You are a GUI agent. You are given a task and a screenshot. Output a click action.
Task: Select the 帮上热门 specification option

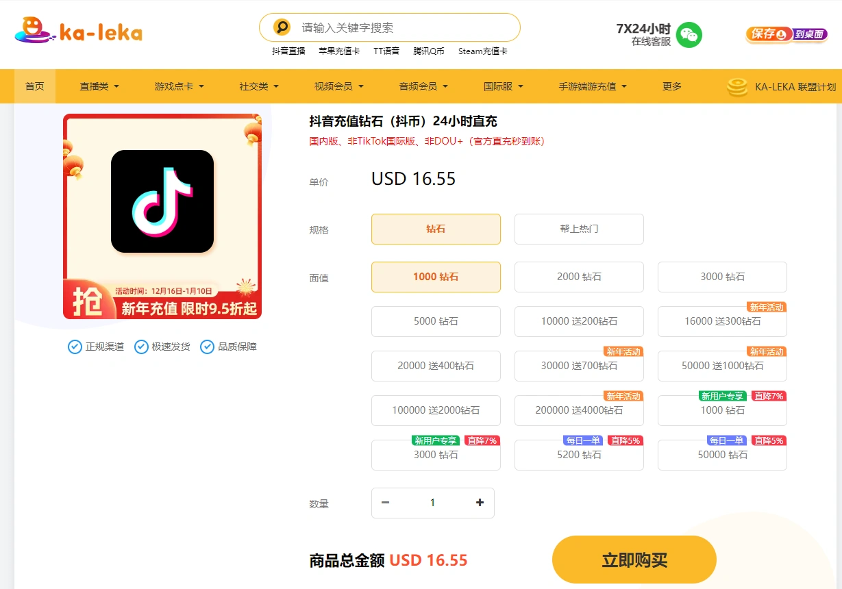[579, 229]
